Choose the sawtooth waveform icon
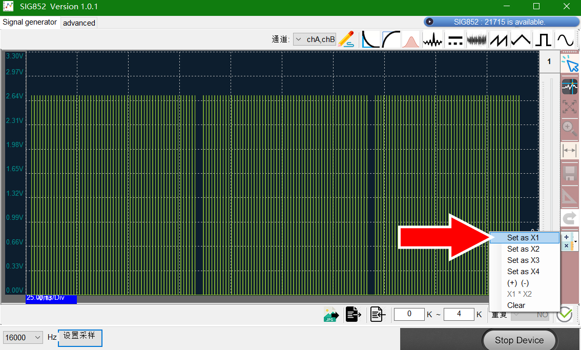The width and height of the screenshot is (581, 350). click(499, 39)
